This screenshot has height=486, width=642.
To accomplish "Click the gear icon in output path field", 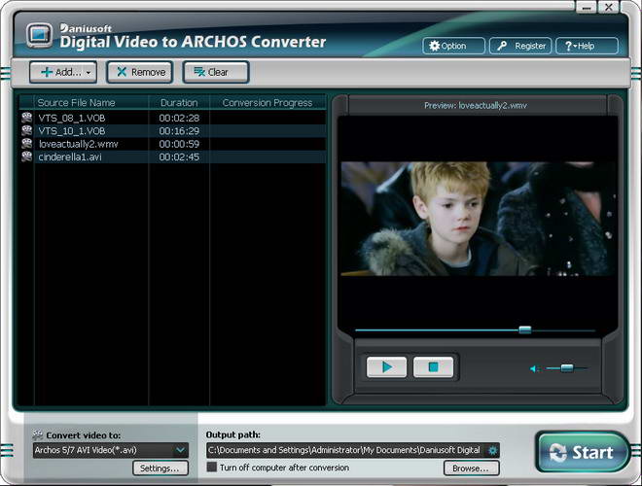I will [492, 450].
